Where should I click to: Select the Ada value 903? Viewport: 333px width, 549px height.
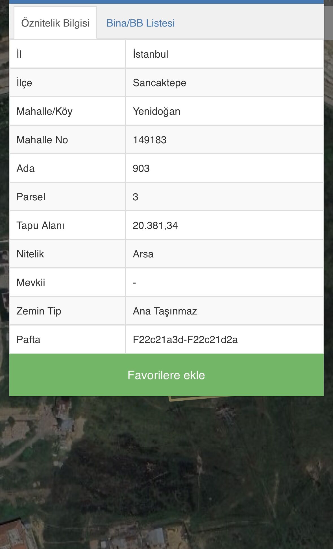tap(141, 168)
